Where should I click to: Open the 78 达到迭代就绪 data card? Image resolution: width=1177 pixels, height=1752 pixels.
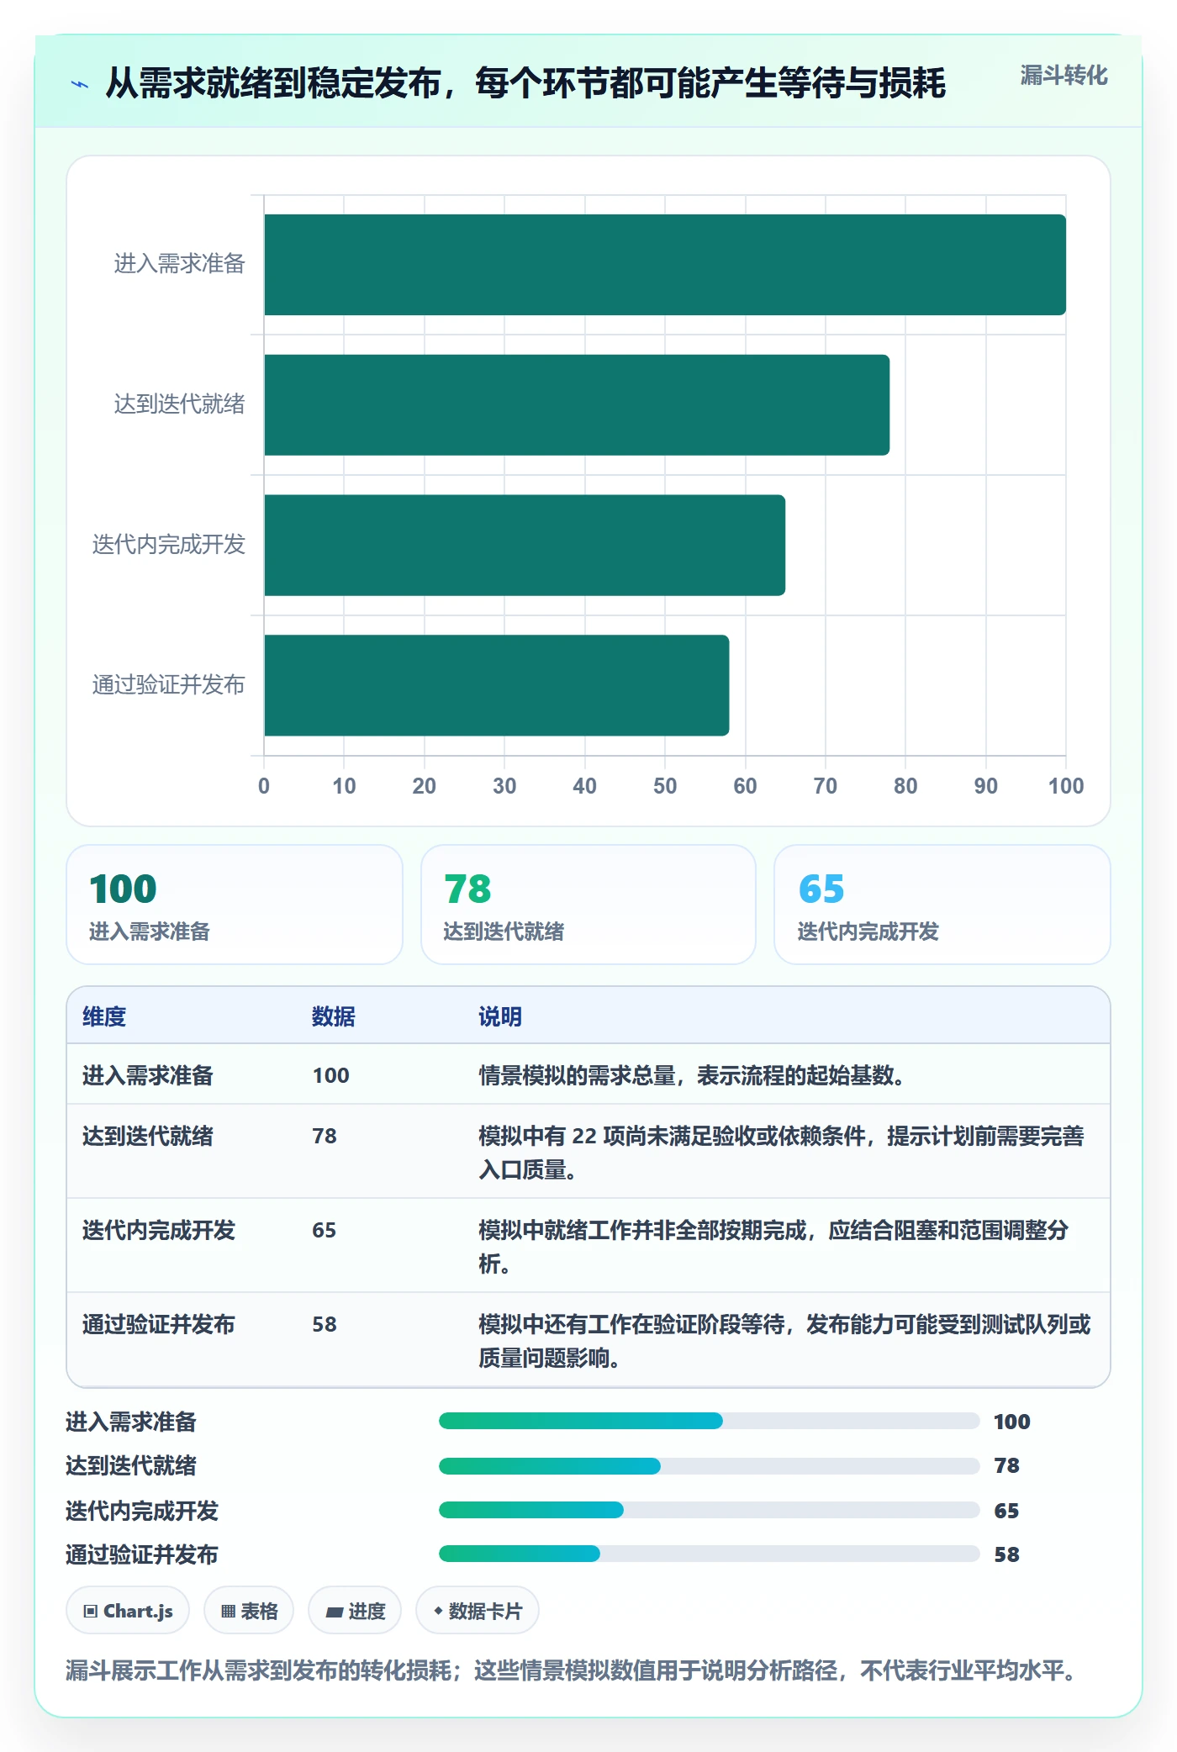(x=588, y=905)
